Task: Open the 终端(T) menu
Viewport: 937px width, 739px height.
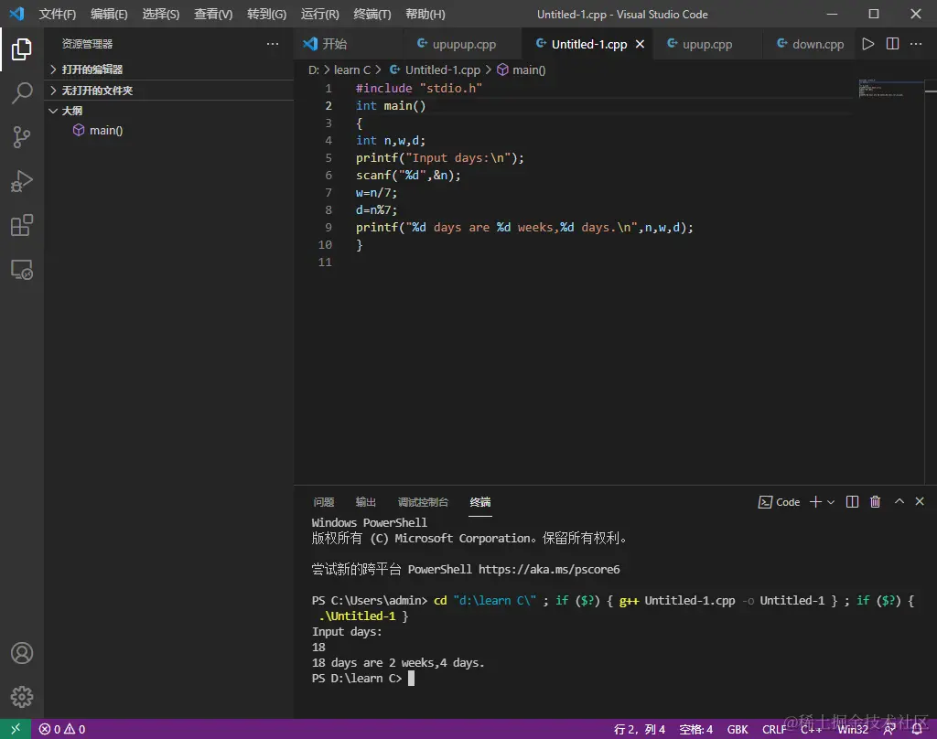Action: (372, 15)
